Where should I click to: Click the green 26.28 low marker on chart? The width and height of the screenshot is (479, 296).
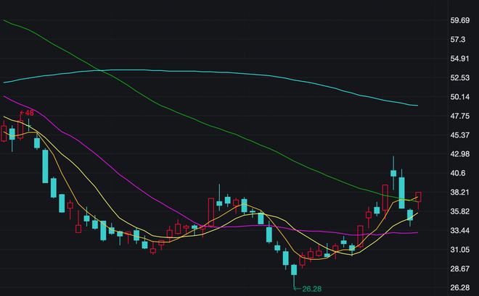311,289
